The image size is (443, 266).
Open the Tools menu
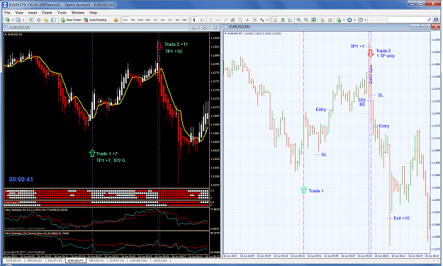[x=62, y=13]
